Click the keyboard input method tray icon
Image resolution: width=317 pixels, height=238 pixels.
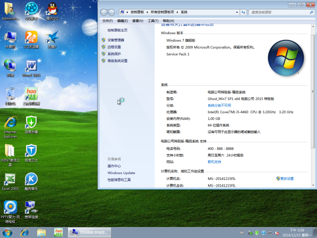tap(242, 233)
